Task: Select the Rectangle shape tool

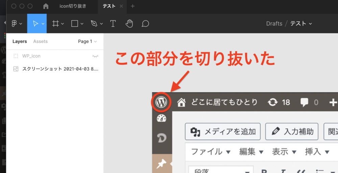Action: point(75,24)
